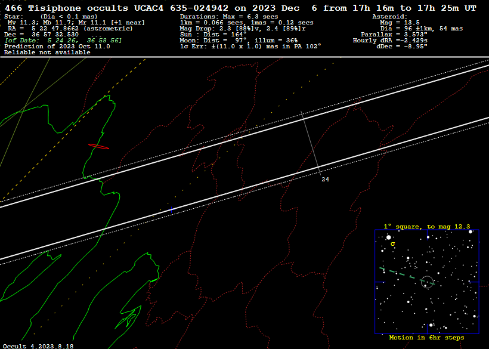Click the '24' minute marker label
The width and height of the screenshot is (489, 349).
(325, 180)
